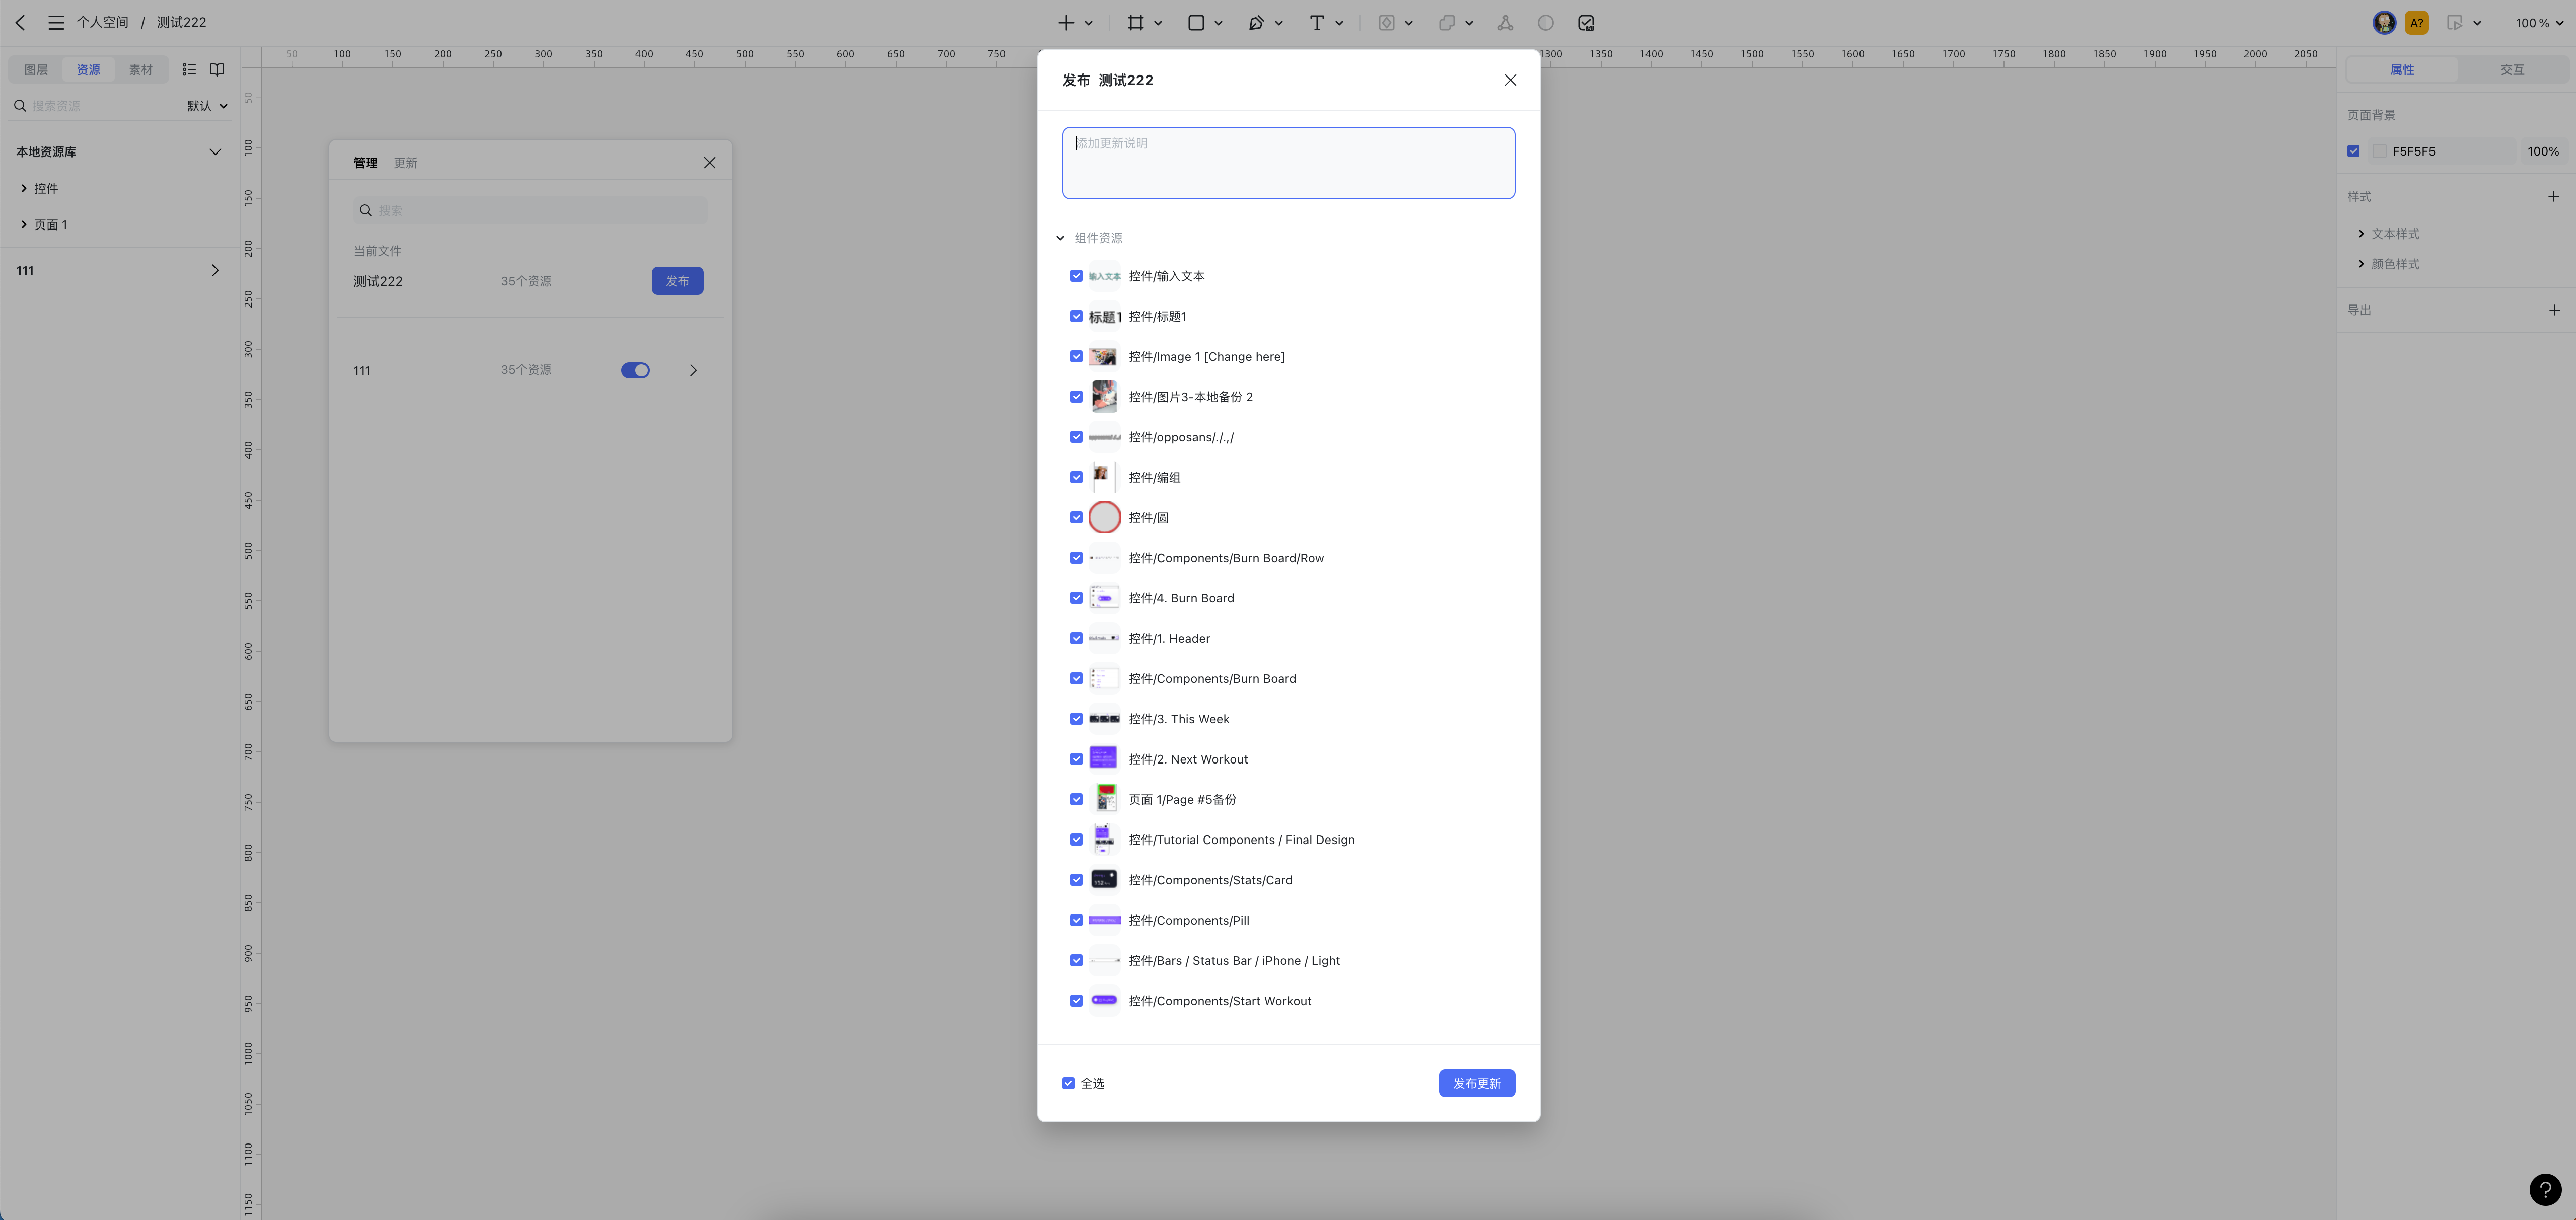Click the 发布更新 button

(x=1476, y=1083)
